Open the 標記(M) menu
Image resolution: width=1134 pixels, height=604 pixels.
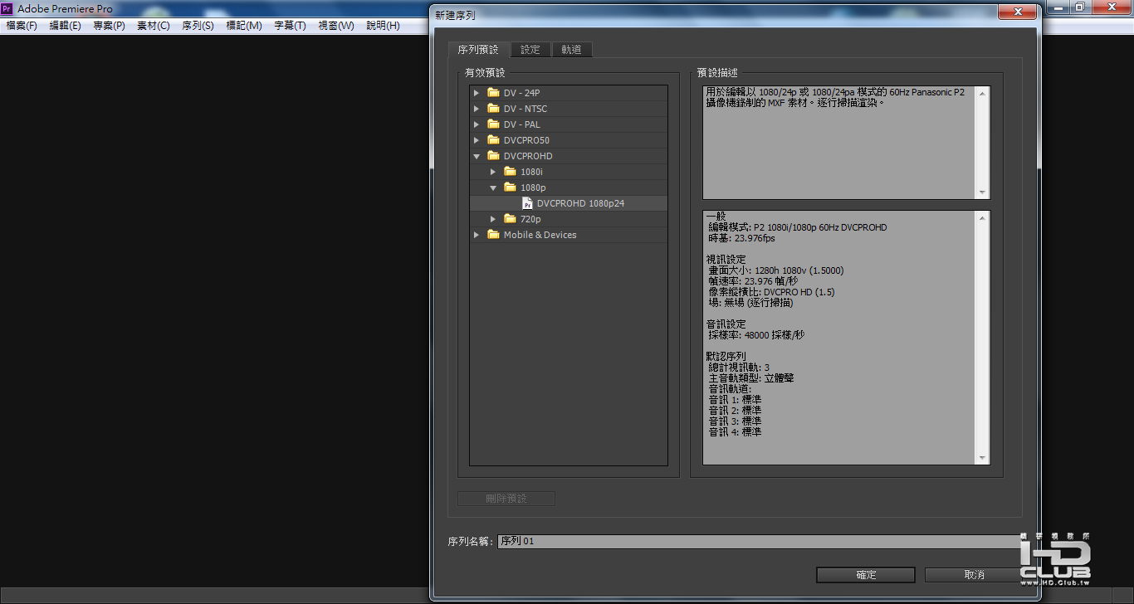click(244, 26)
